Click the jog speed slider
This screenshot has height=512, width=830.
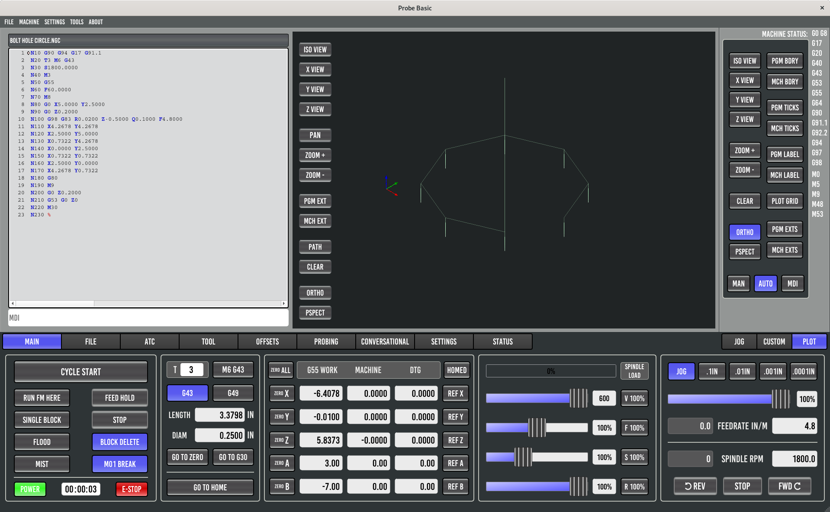pyautogui.click(x=729, y=399)
